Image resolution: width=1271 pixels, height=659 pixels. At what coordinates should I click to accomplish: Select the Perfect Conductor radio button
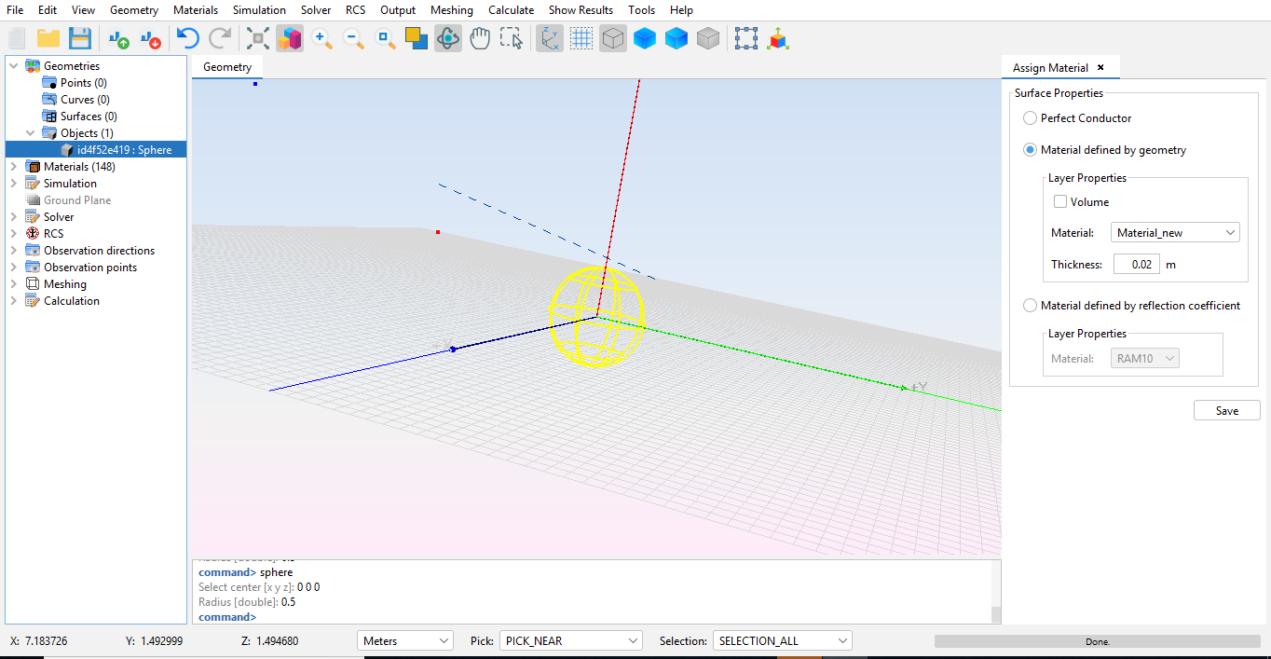[x=1030, y=118]
